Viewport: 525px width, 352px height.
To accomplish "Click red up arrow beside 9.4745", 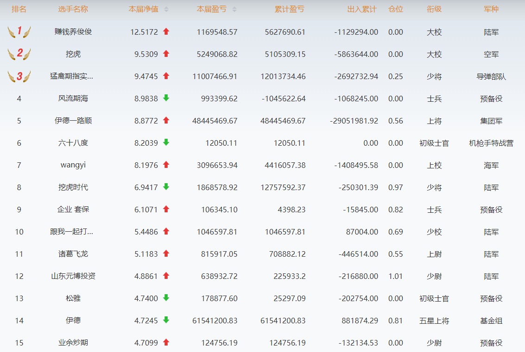I will tap(166, 76).
